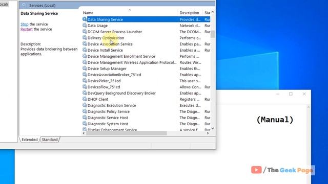This screenshot has height=184, width=328.
Task: Click the gear icon beside Data Sharing Service
Action: [85, 19]
